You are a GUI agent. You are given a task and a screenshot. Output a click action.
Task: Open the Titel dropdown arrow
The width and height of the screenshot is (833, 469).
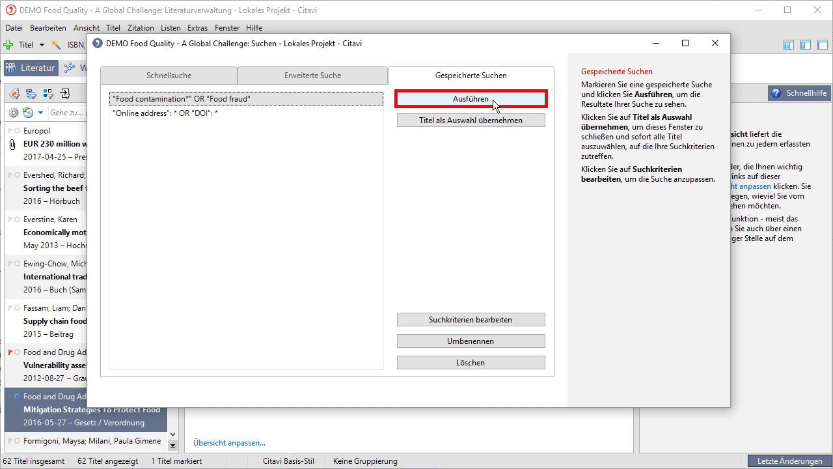[42, 45]
